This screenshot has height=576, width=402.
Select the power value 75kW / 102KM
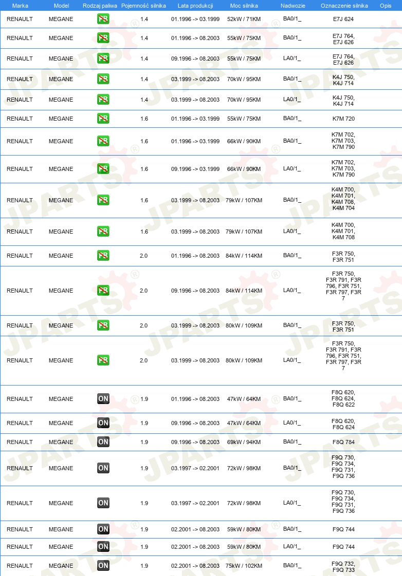coord(244,566)
